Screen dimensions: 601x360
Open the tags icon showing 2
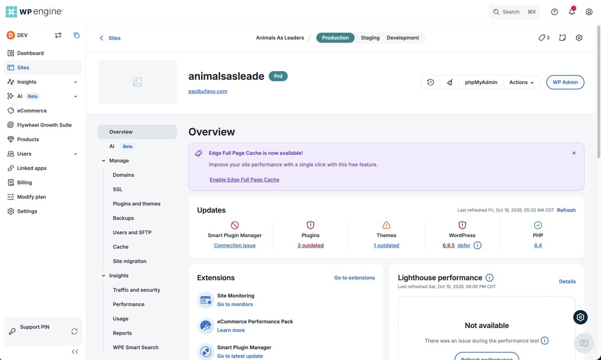tap(544, 38)
